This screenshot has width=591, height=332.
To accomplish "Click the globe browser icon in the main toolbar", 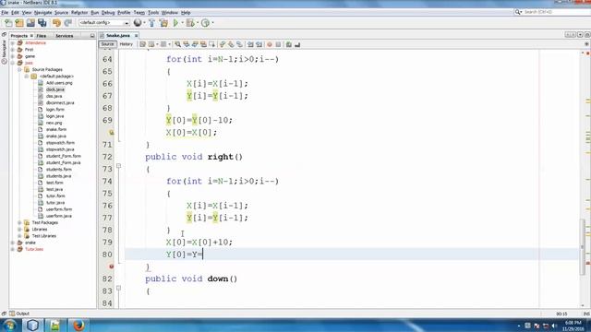I will point(138,23).
